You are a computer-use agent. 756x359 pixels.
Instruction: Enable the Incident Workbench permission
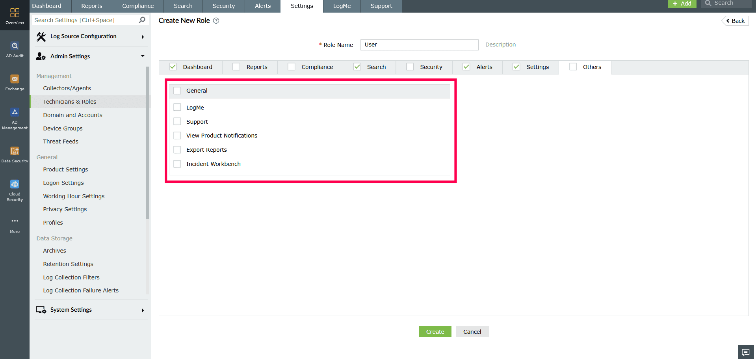pyautogui.click(x=177, y=164)
